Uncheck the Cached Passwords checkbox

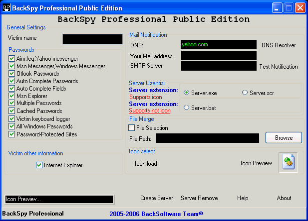(x=12, y=111)
